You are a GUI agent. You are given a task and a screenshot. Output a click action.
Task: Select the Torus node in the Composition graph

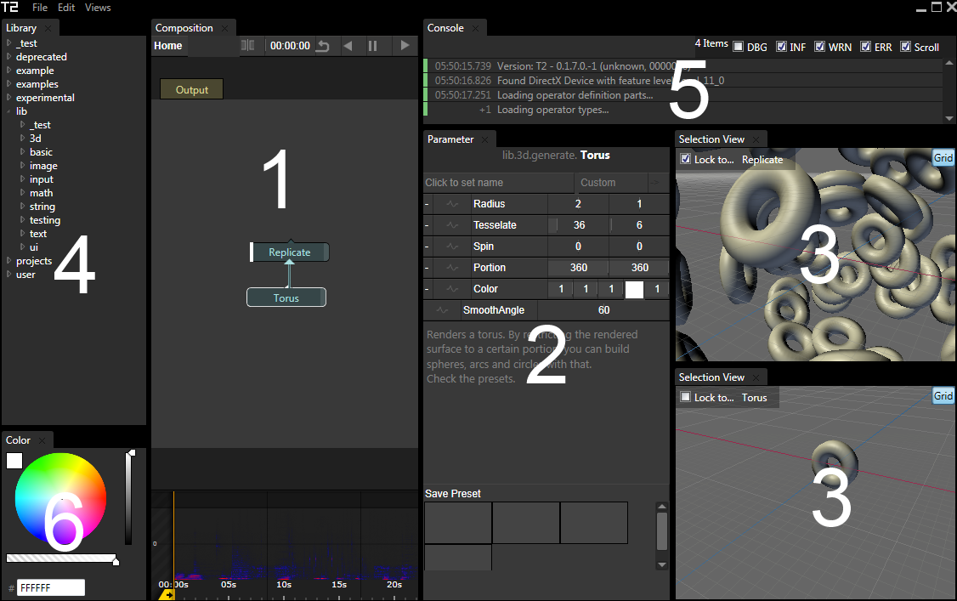(x=286, y=297)
